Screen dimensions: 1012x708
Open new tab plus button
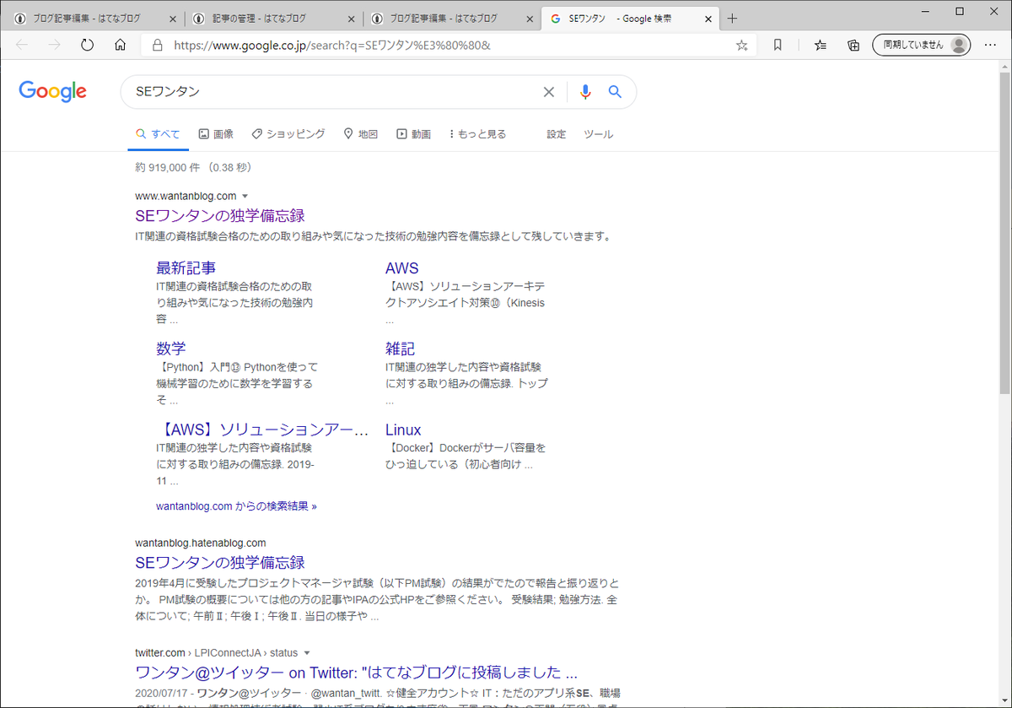pos(732,19)
